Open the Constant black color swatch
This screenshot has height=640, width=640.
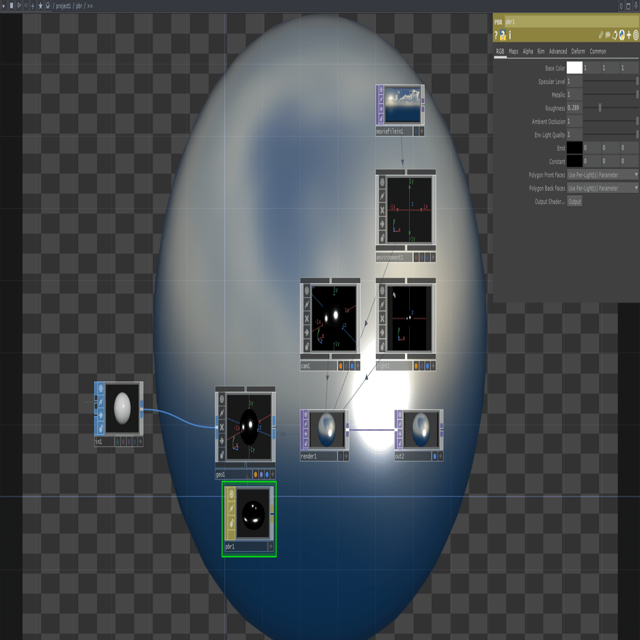[575, 161]
